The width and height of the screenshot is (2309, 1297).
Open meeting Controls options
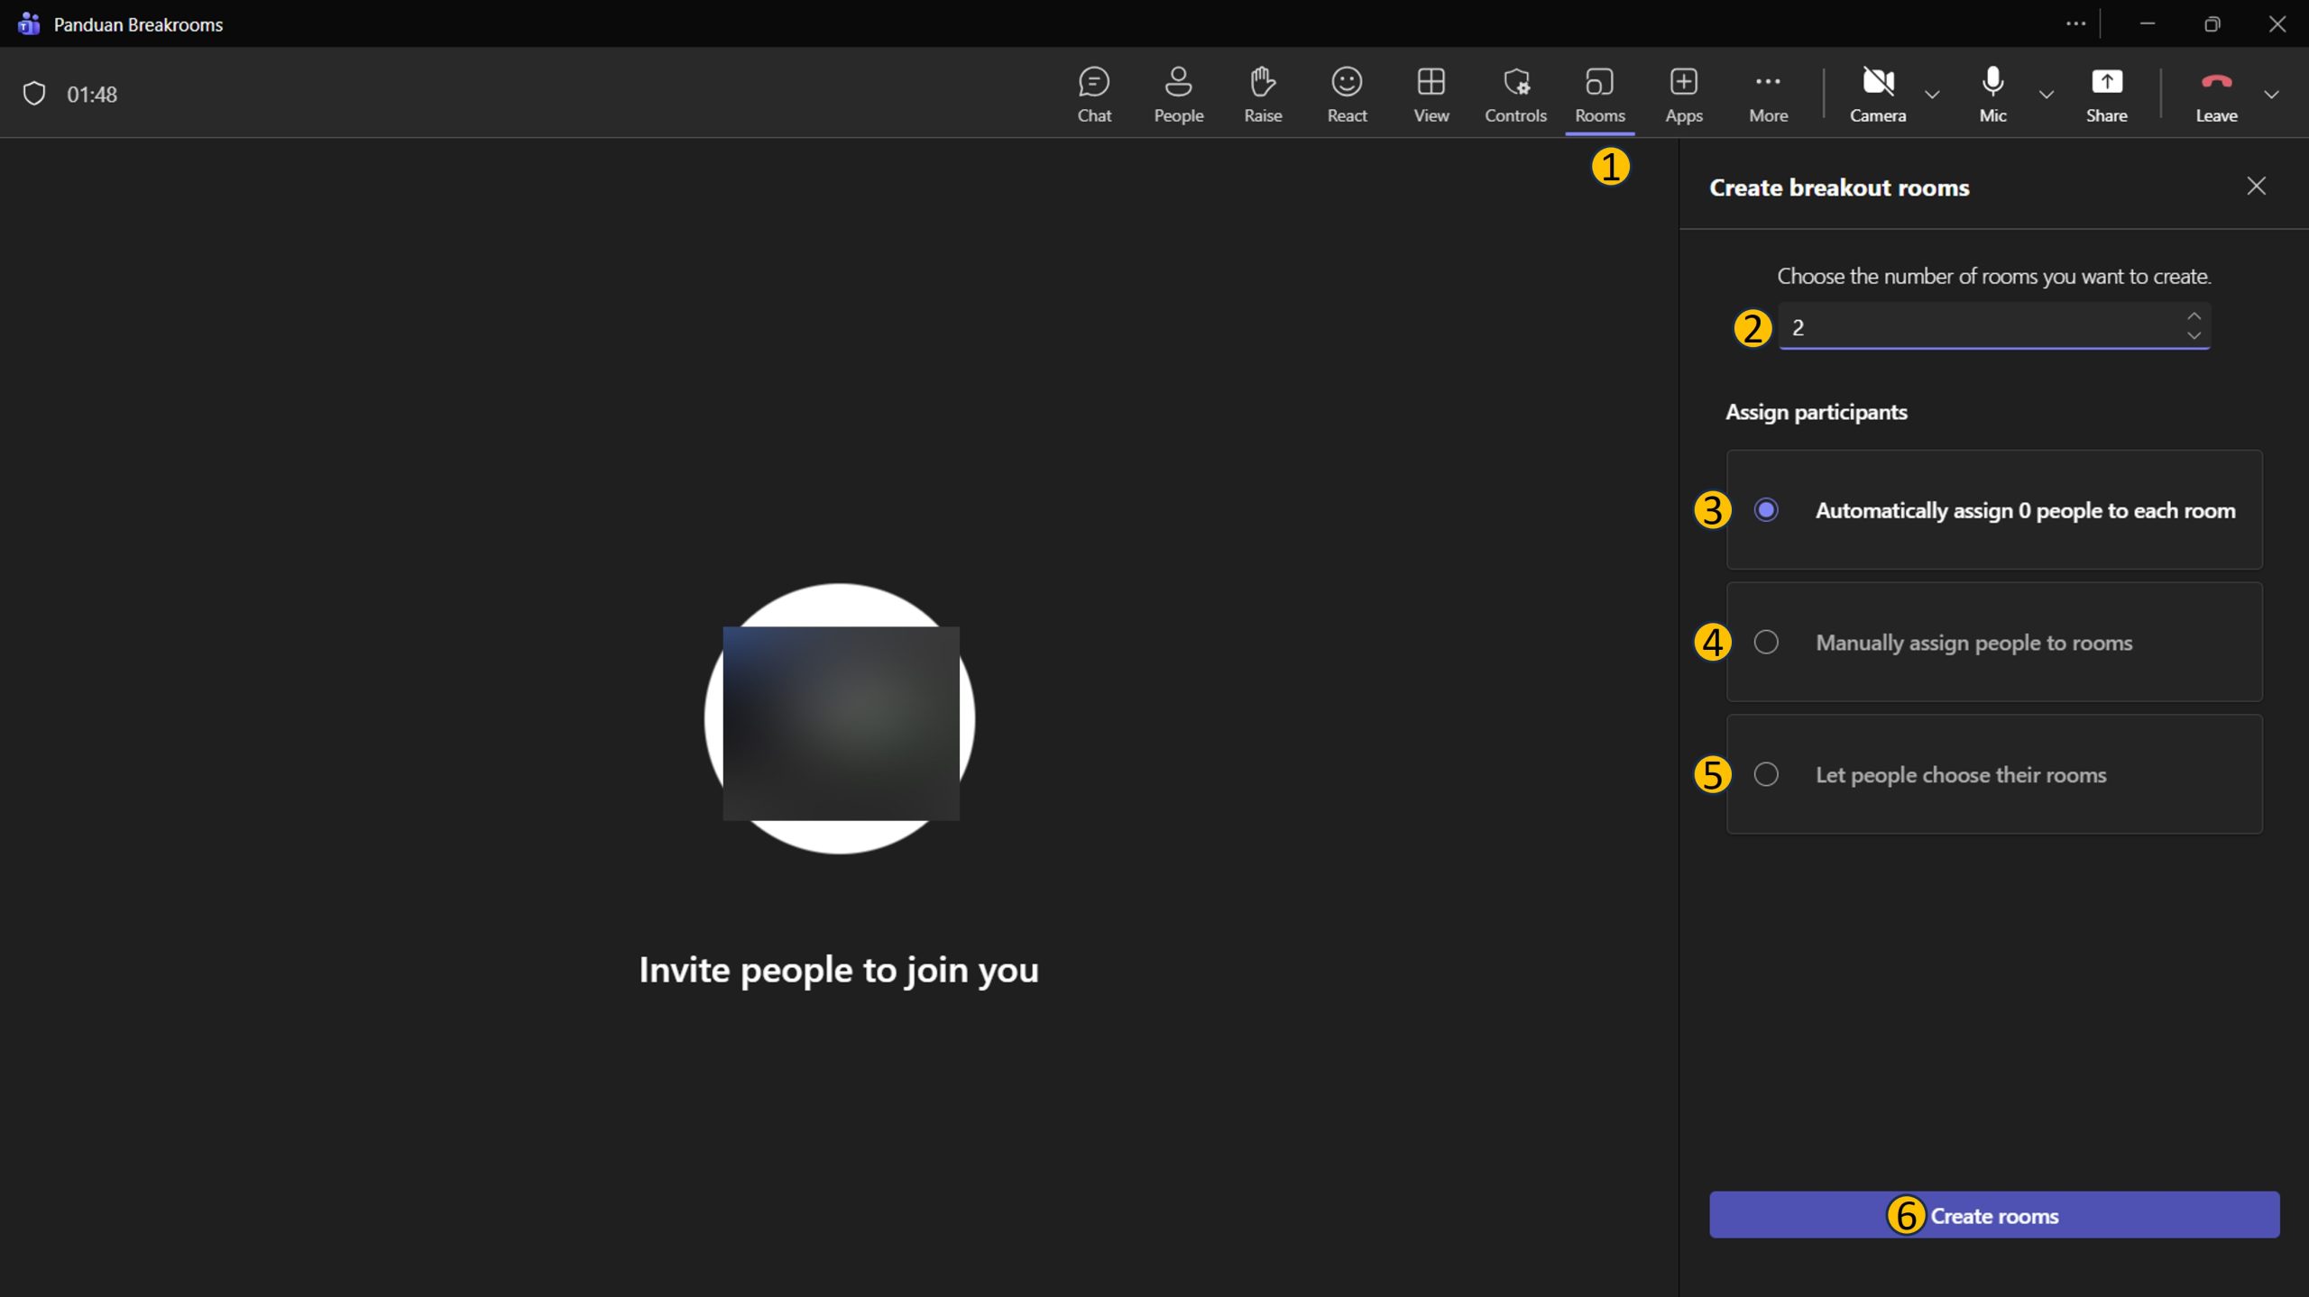(1515, 94)
